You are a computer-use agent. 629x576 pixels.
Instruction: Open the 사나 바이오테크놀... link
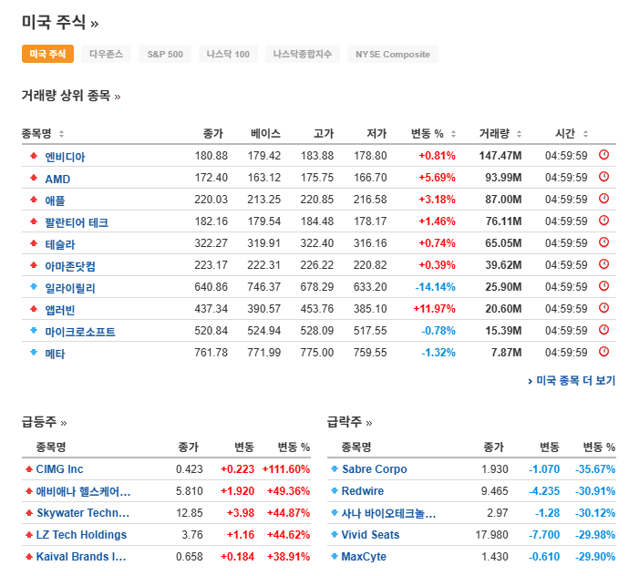pyautogui.click(x=388, y=513)
